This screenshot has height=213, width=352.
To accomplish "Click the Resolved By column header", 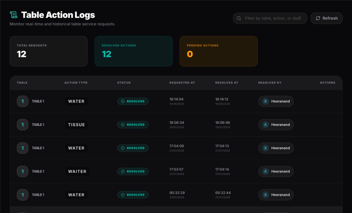I will click(x=269, y=83).
